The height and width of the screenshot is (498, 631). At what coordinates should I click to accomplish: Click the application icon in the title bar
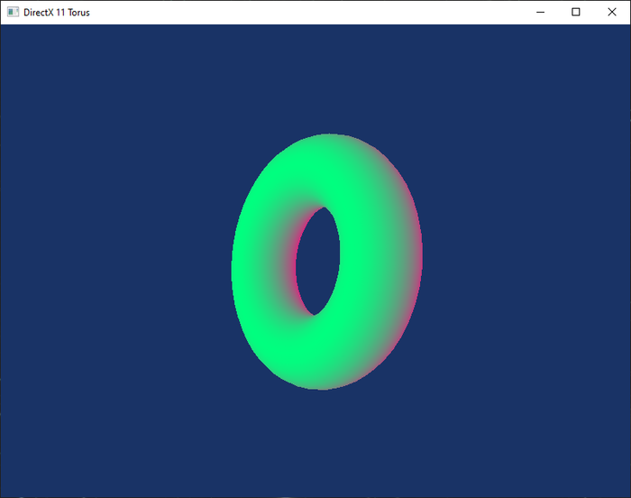(x=13, y=12)
